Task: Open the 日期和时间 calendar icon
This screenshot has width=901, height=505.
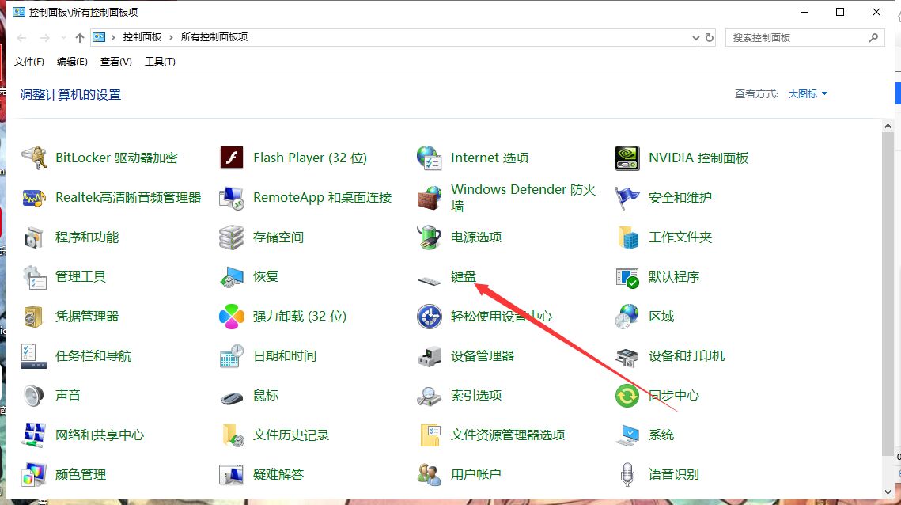Action: pyautogui.click(x=232, y=356)
